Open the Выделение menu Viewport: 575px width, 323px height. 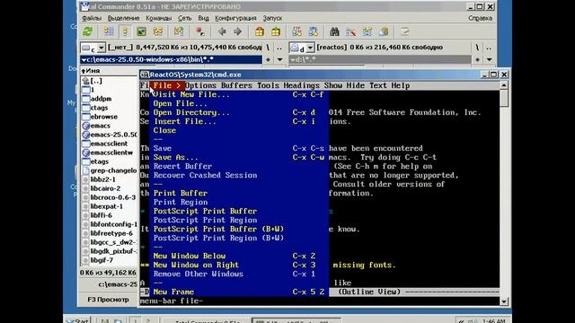tap(123, 18)
